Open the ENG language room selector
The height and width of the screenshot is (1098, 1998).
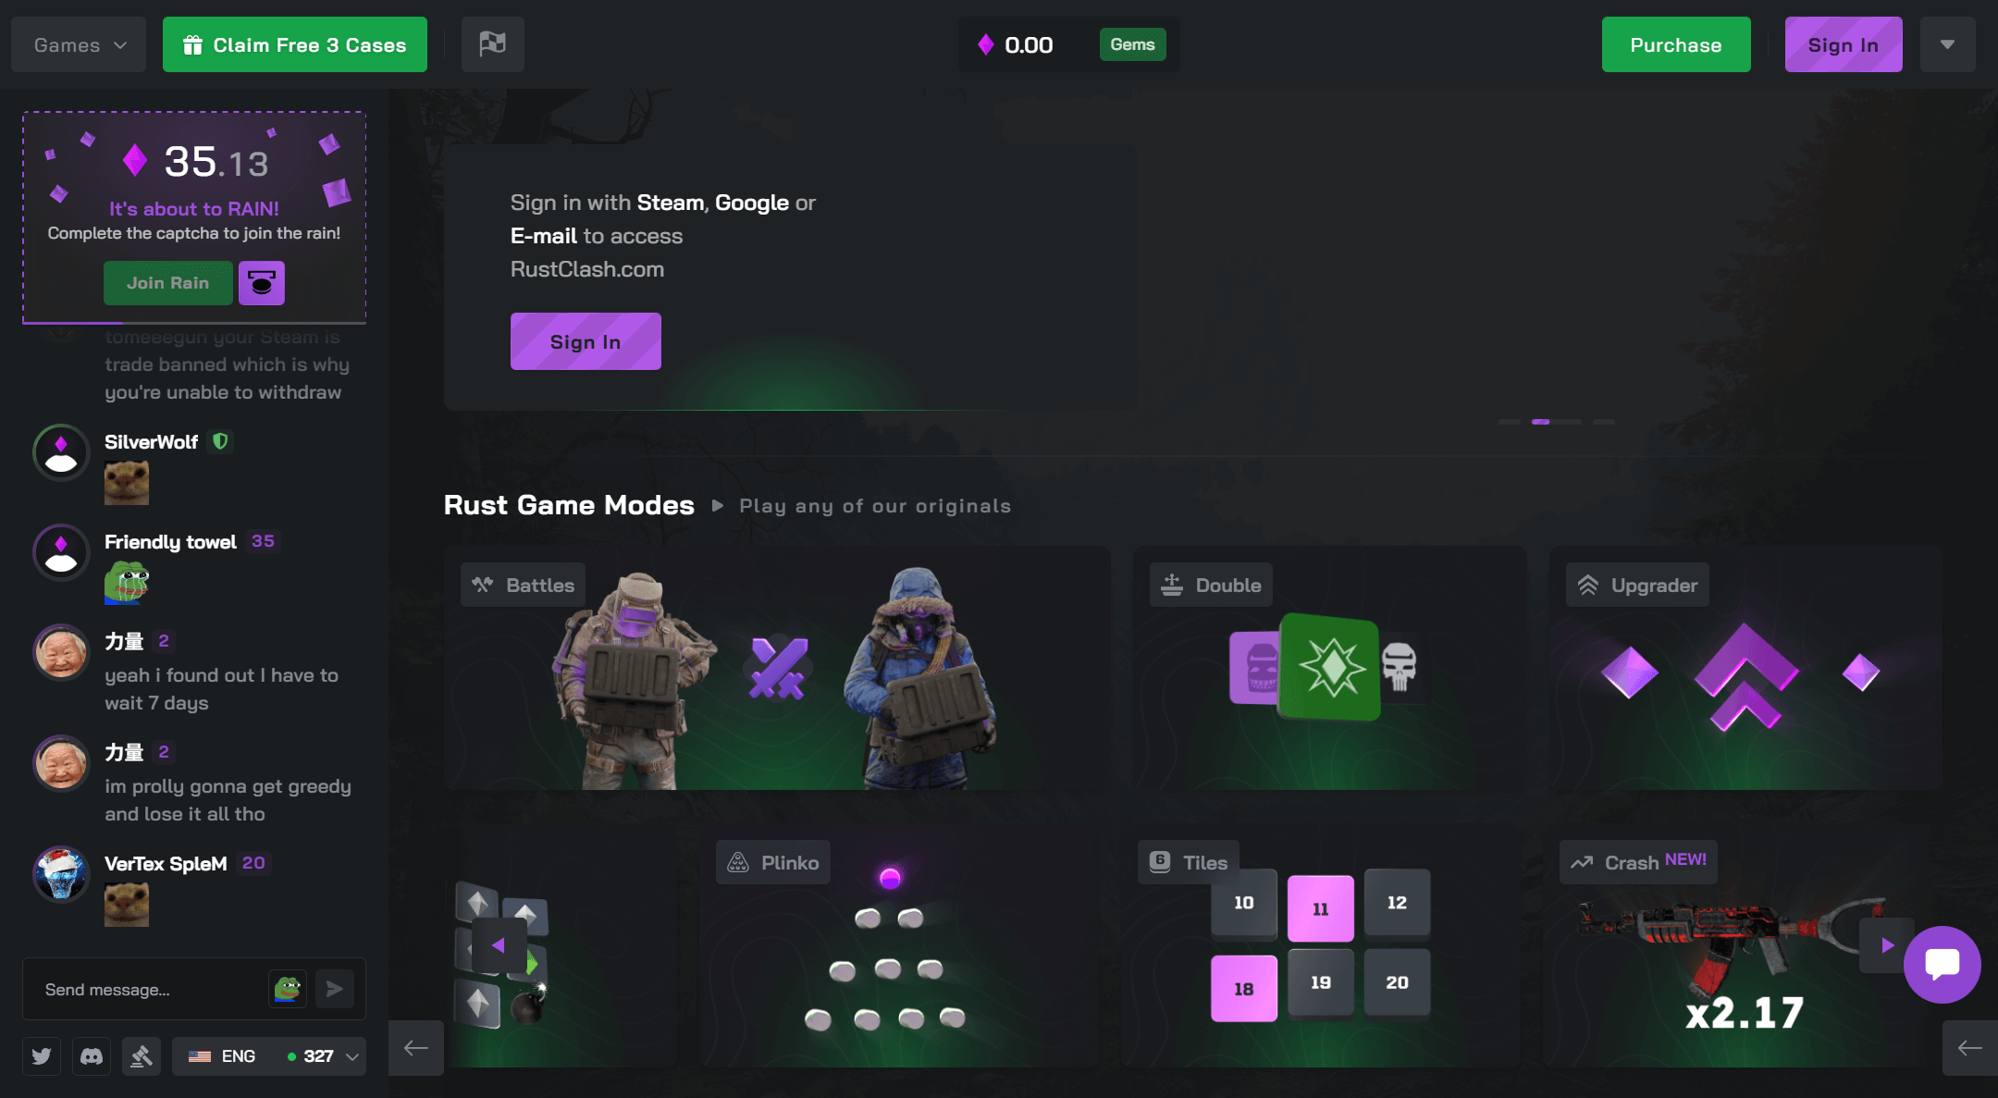269,1056
